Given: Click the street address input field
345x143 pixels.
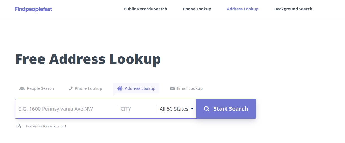Looking at the screenshot, I should coord(66,109).
